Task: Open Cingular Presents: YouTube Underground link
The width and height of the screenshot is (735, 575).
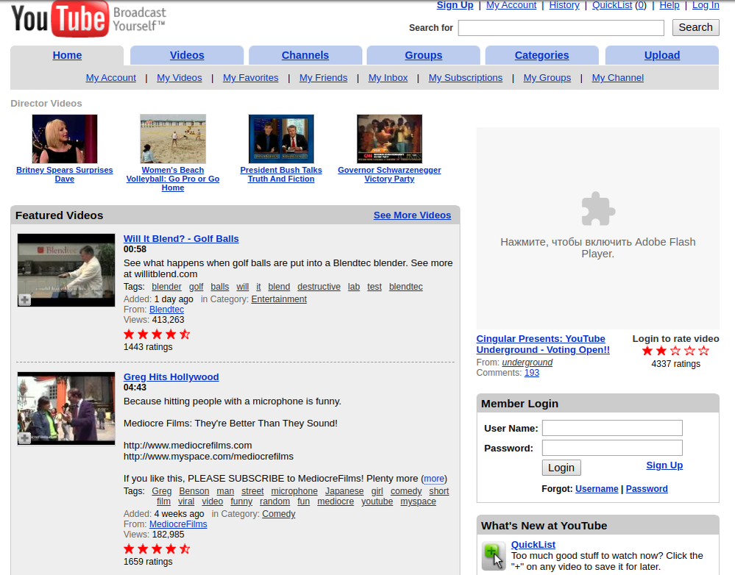Action: (x=543, y=344)
